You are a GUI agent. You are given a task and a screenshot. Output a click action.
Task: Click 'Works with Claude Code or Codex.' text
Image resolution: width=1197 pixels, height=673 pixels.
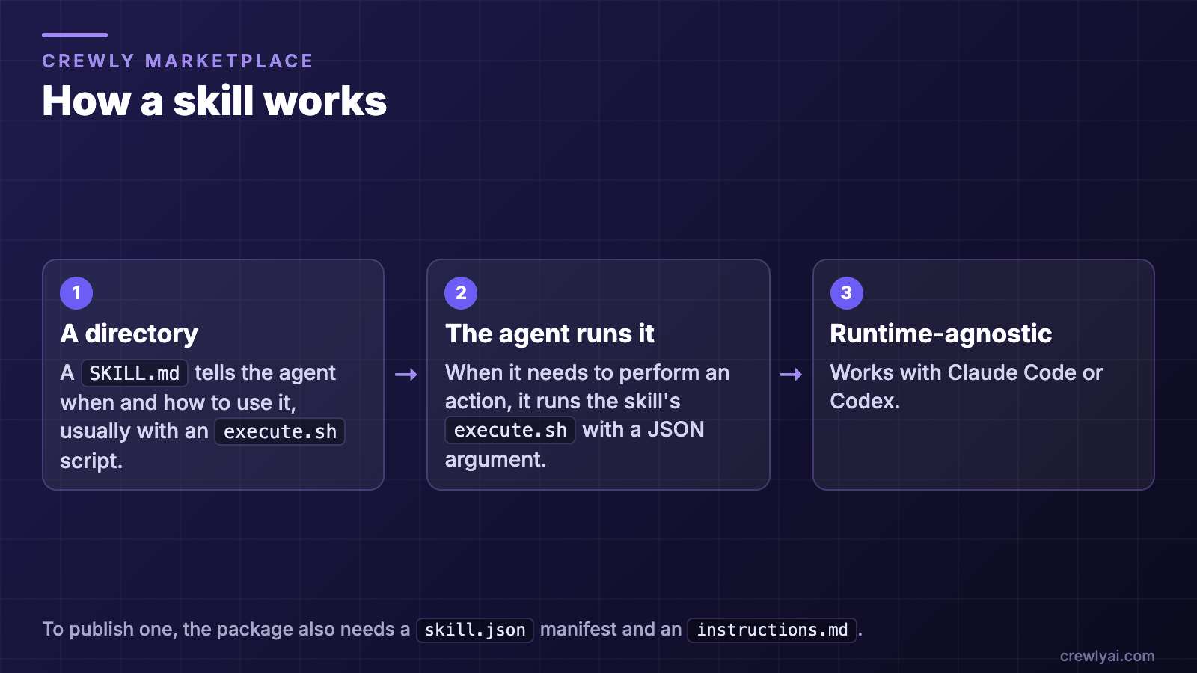[x=967, y=387]
